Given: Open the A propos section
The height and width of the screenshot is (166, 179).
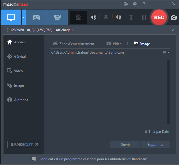Looking at the screenshot, I should point(24,100).
